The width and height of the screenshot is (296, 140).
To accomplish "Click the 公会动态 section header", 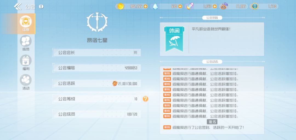I will click(212, 62).
